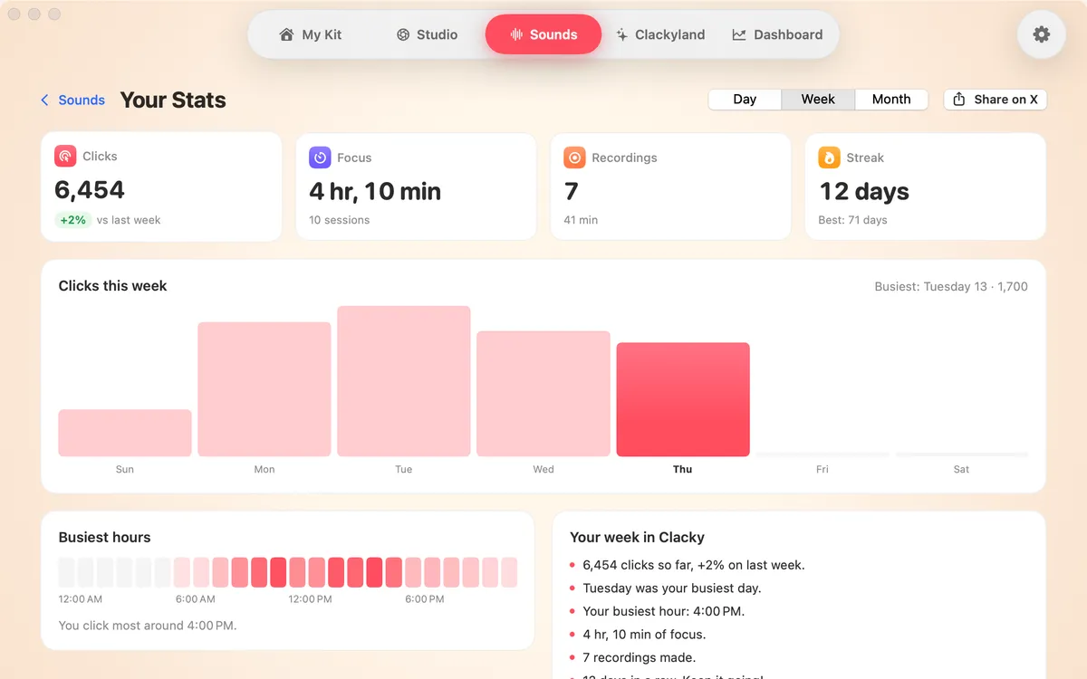1087x679 pixels.
Task: Click the 'Your week in Clacky' heading
Action: [637, 538]
